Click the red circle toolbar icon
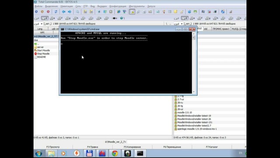Screen dimensions: 280x158 click(x=48, y=12)
